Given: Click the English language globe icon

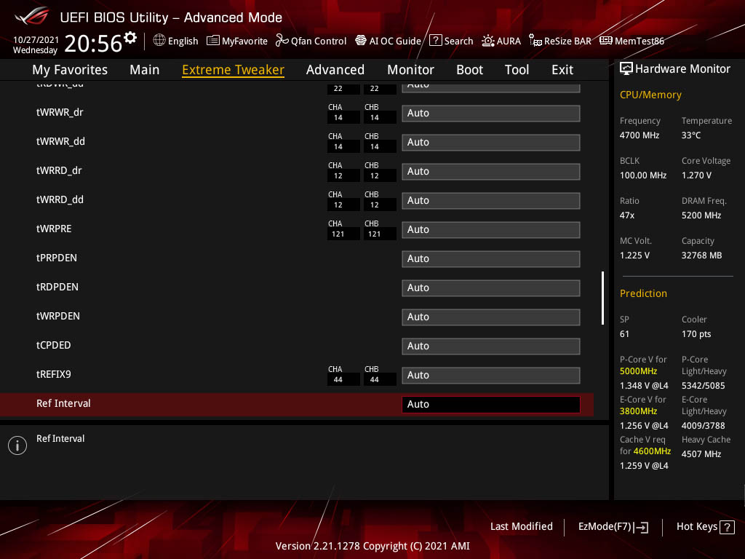Looking at the screenshot, I should coord(159,41).
